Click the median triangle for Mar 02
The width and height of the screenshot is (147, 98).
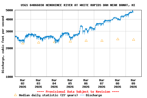(23, 43)
